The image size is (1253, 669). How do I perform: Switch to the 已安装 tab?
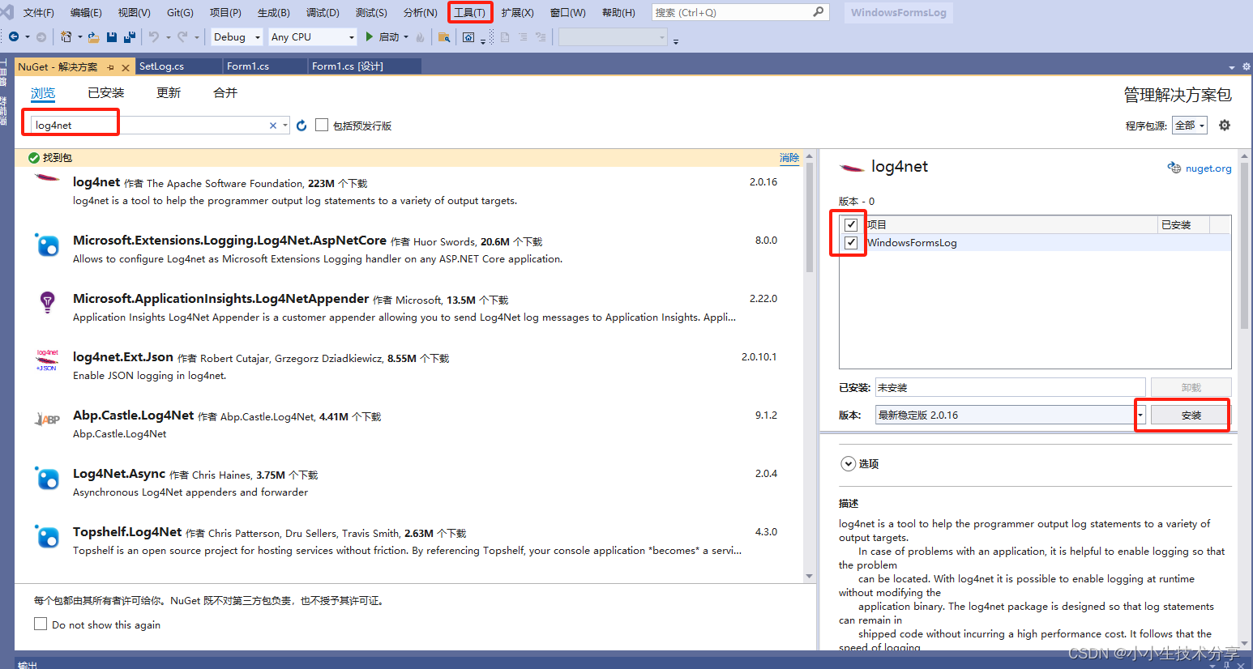106,93
